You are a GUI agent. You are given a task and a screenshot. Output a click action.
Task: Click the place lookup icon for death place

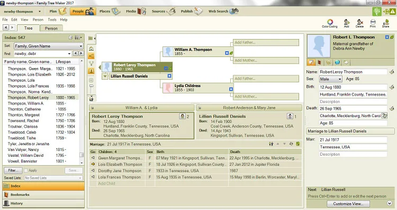pos(384,116)
